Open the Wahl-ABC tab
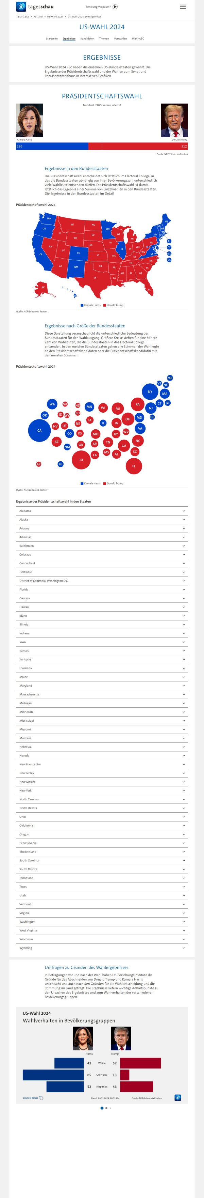This screenshot has width=204, height=1198. [x=138, y=39]
